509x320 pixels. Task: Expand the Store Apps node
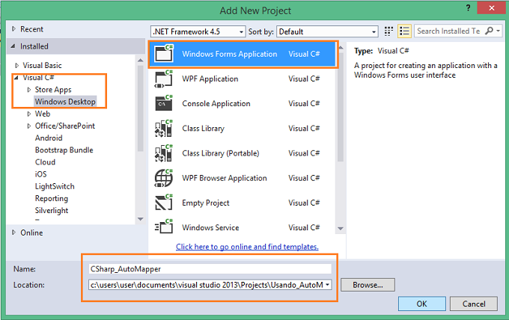click(29, 90)
